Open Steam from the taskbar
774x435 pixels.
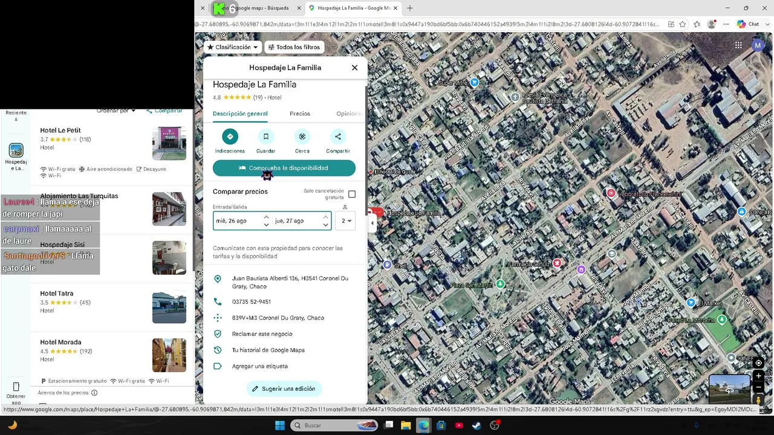tap(476, 425)
